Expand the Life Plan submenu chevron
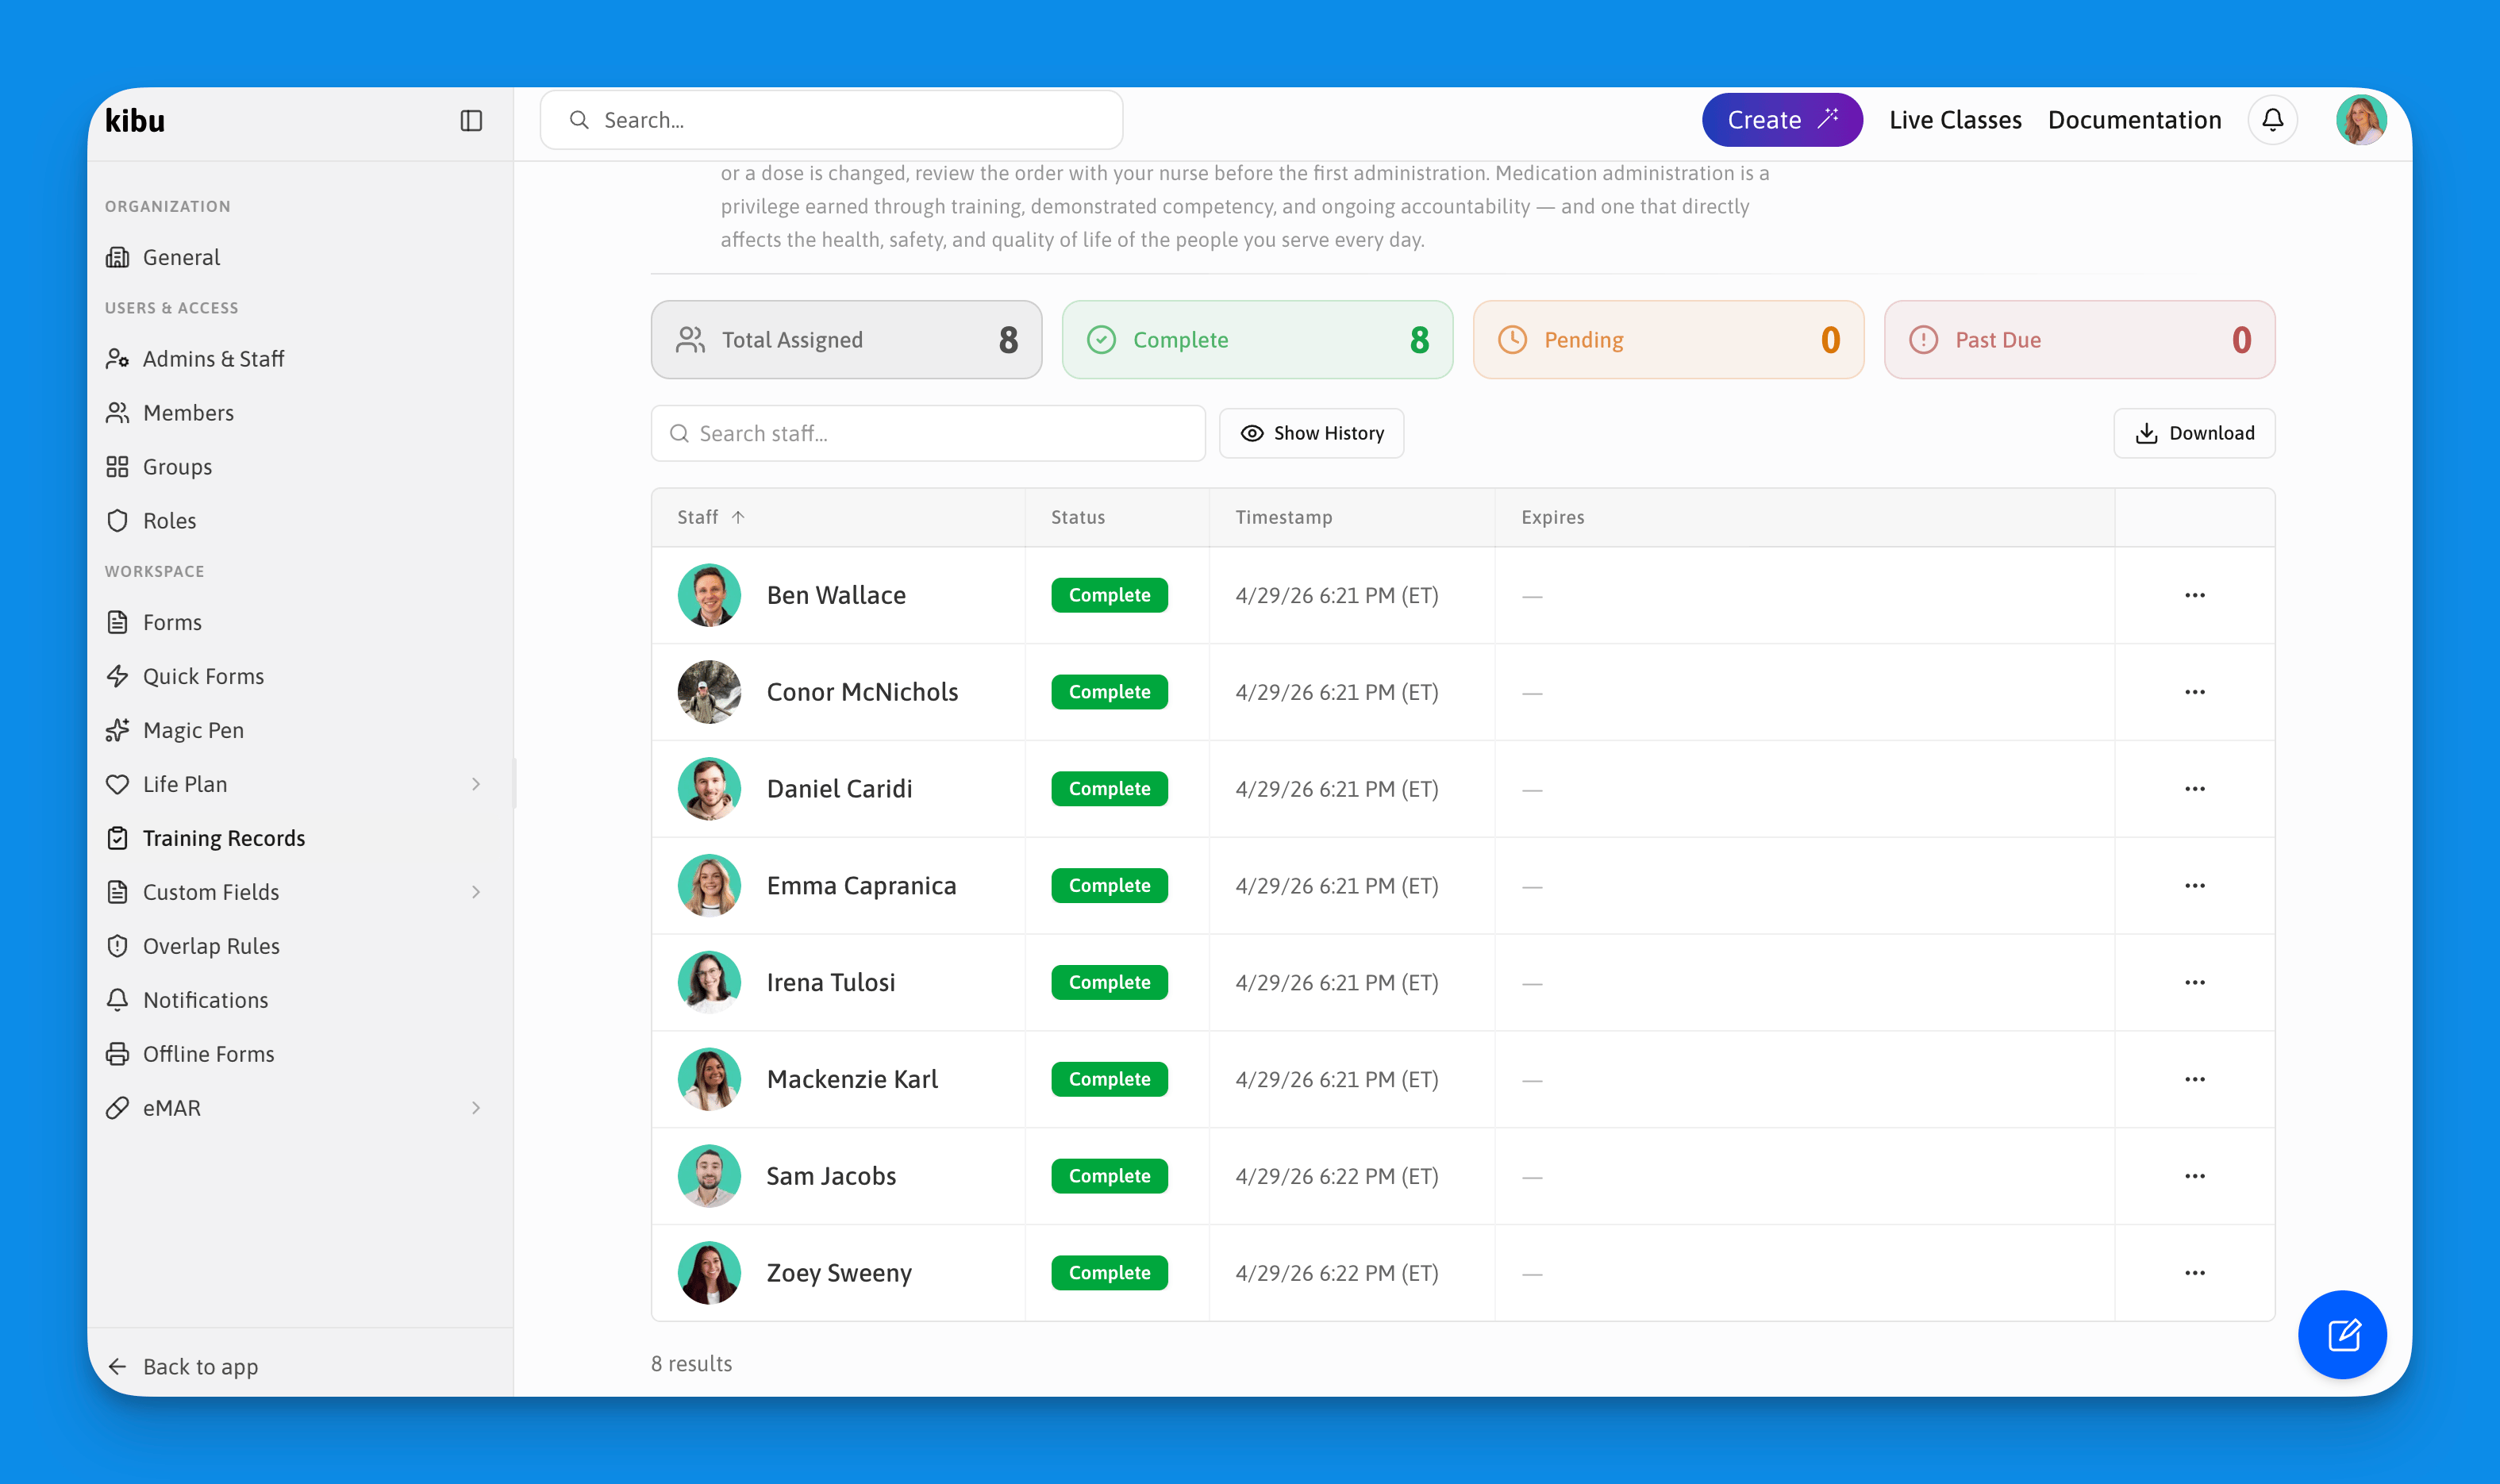 pos(476,784)
